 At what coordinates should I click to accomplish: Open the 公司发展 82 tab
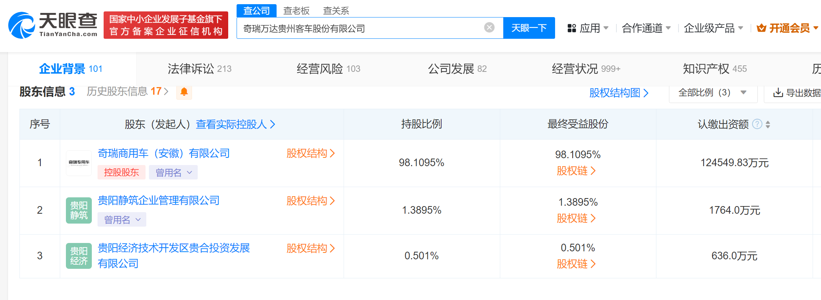pos(457,69)
